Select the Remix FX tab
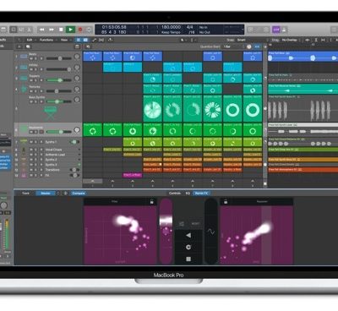 (201, 194)
